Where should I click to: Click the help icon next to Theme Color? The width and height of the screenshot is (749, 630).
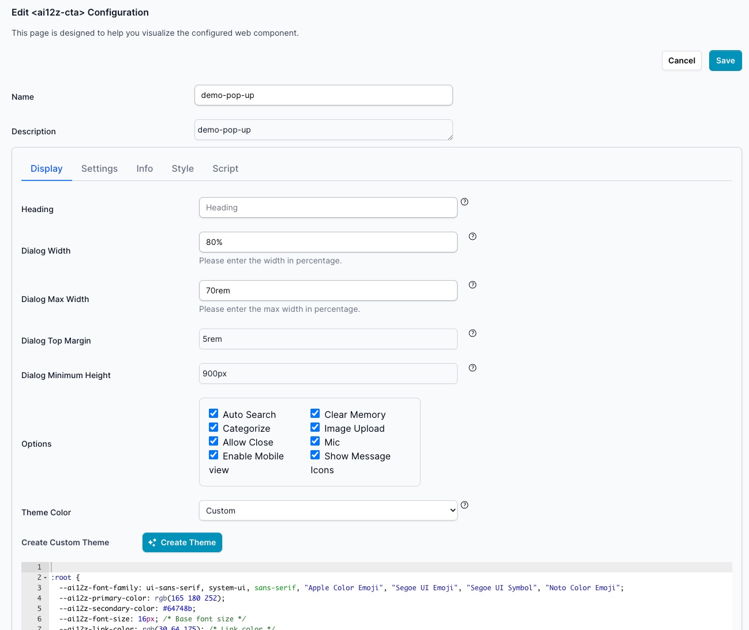[465, 505]
